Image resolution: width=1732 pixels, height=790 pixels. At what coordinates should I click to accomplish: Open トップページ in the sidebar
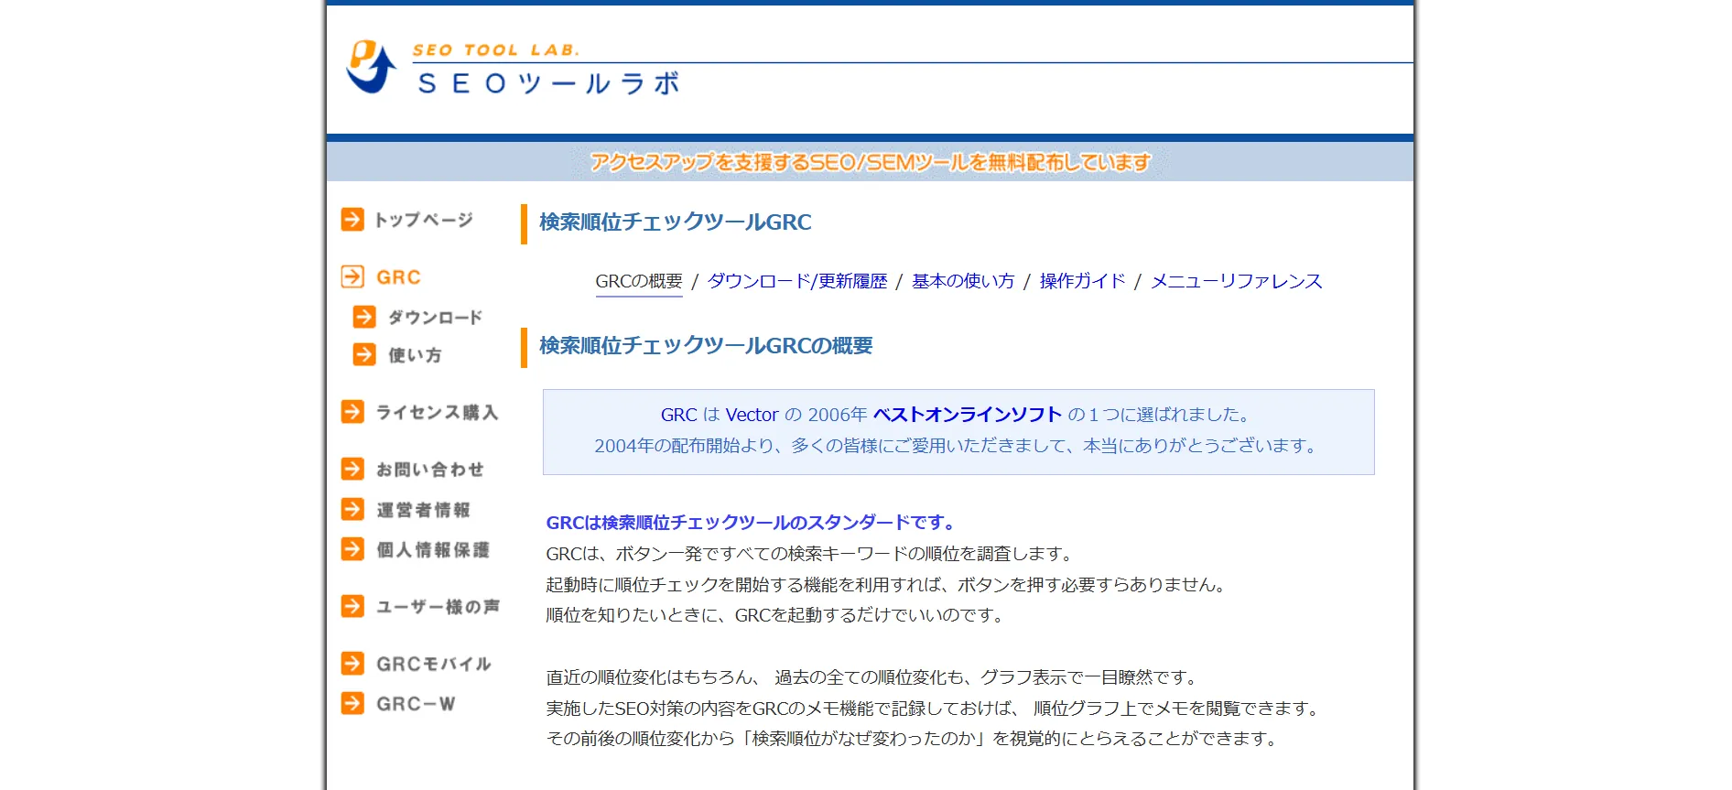(423, 220)
